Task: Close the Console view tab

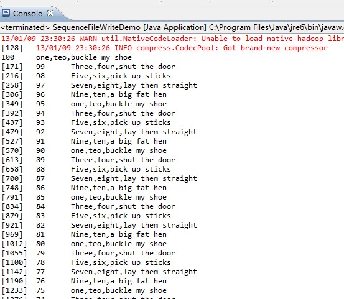Action: pos(50,13)
